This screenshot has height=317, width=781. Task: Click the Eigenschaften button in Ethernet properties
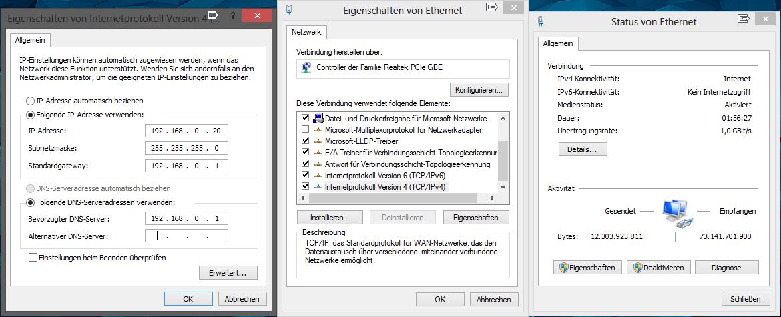tap(477, 218)
